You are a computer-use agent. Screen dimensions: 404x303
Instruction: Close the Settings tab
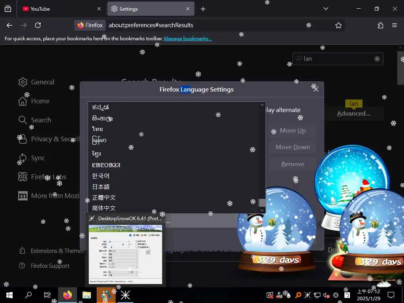[188, 9]
